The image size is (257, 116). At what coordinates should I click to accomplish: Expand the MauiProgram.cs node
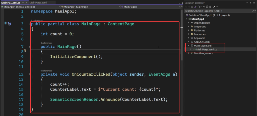[188, 53]
